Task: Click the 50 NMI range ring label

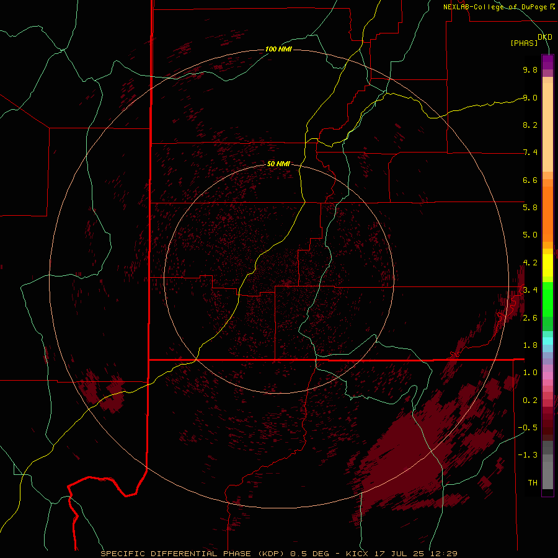Action: pos(278,164)
